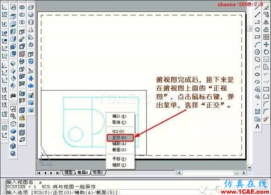Choose 确认(E) in context menu

pyautogui.click(x=120, y=116)
